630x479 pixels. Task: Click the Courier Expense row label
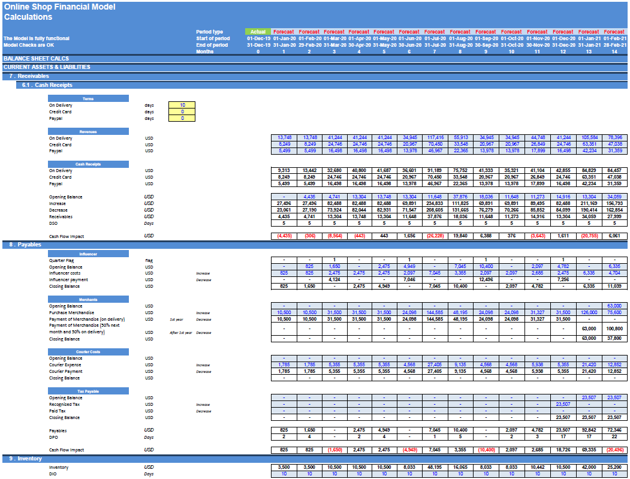point(65,365)
